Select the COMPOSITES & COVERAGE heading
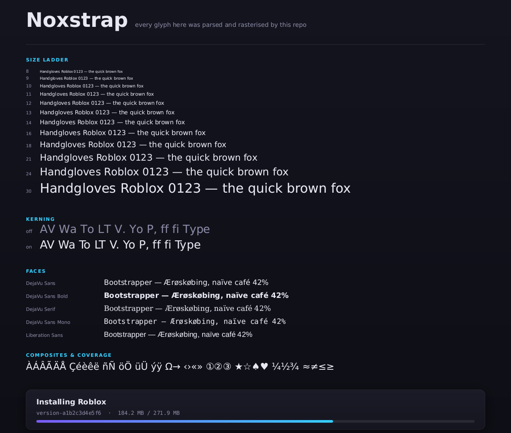 point(69,355)
